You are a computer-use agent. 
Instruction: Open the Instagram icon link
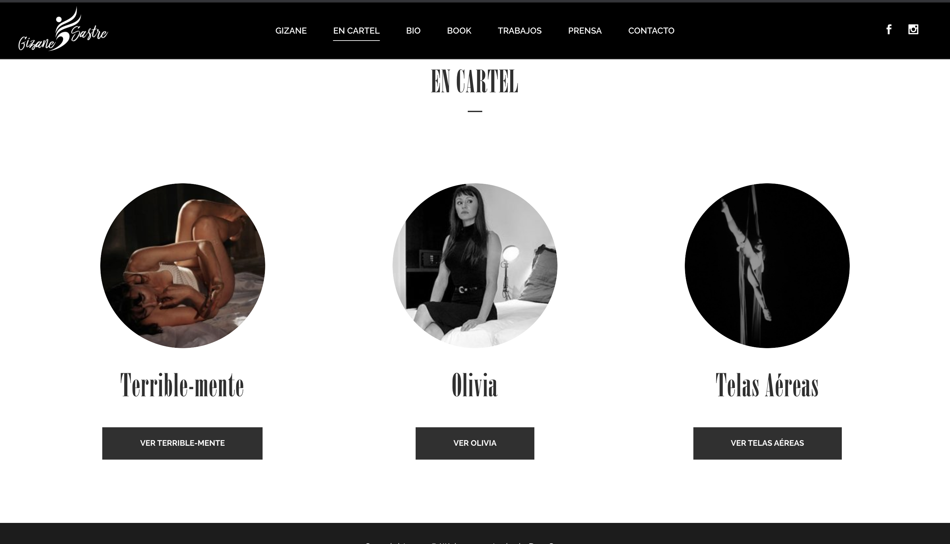pos(913,29)
